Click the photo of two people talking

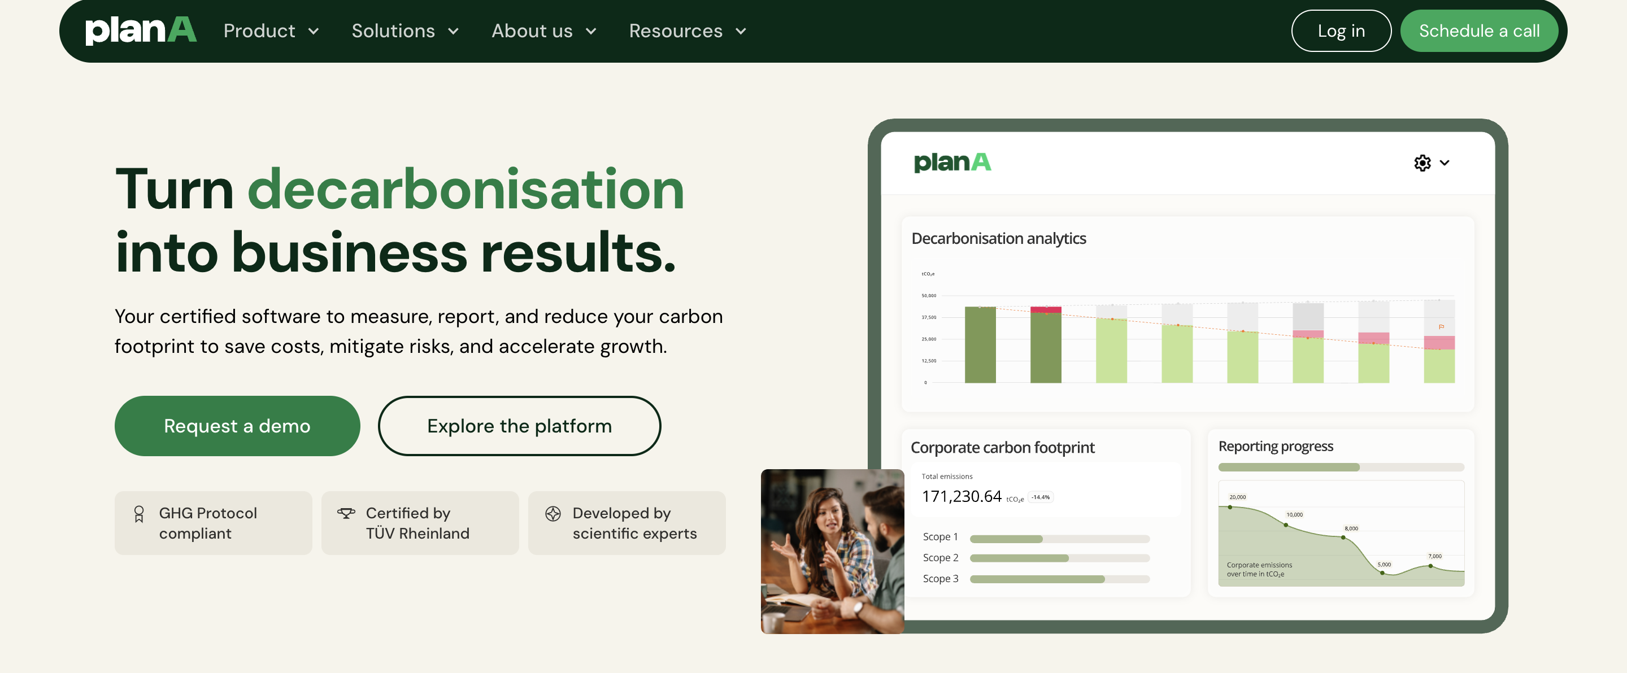pos(832,551)
